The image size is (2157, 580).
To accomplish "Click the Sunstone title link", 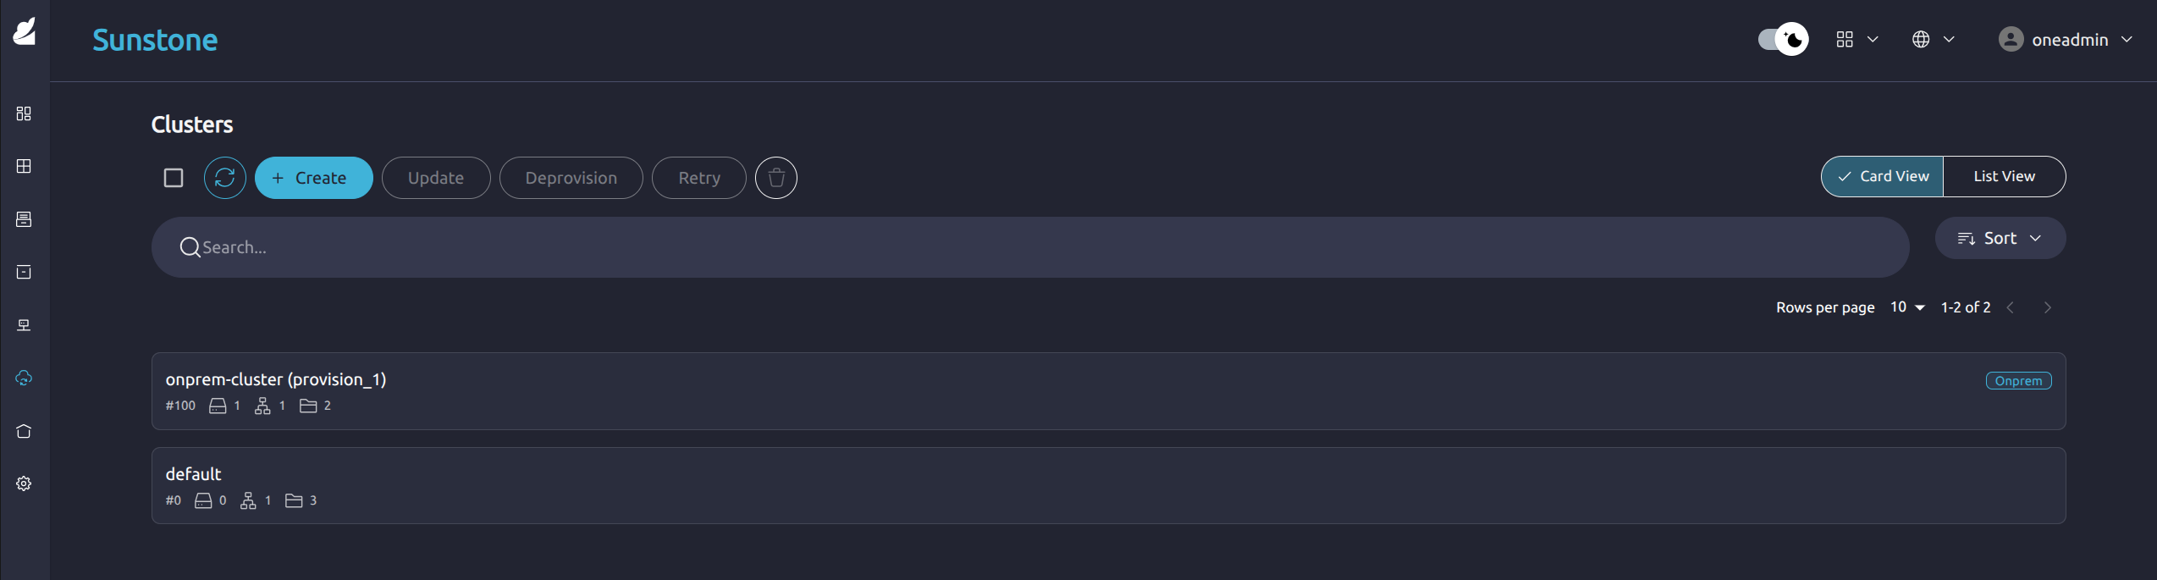I will (x=155, y=40).
